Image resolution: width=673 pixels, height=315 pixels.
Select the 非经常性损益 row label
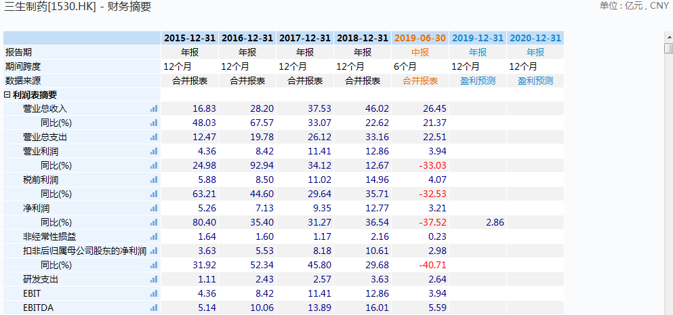pos(49,237)
